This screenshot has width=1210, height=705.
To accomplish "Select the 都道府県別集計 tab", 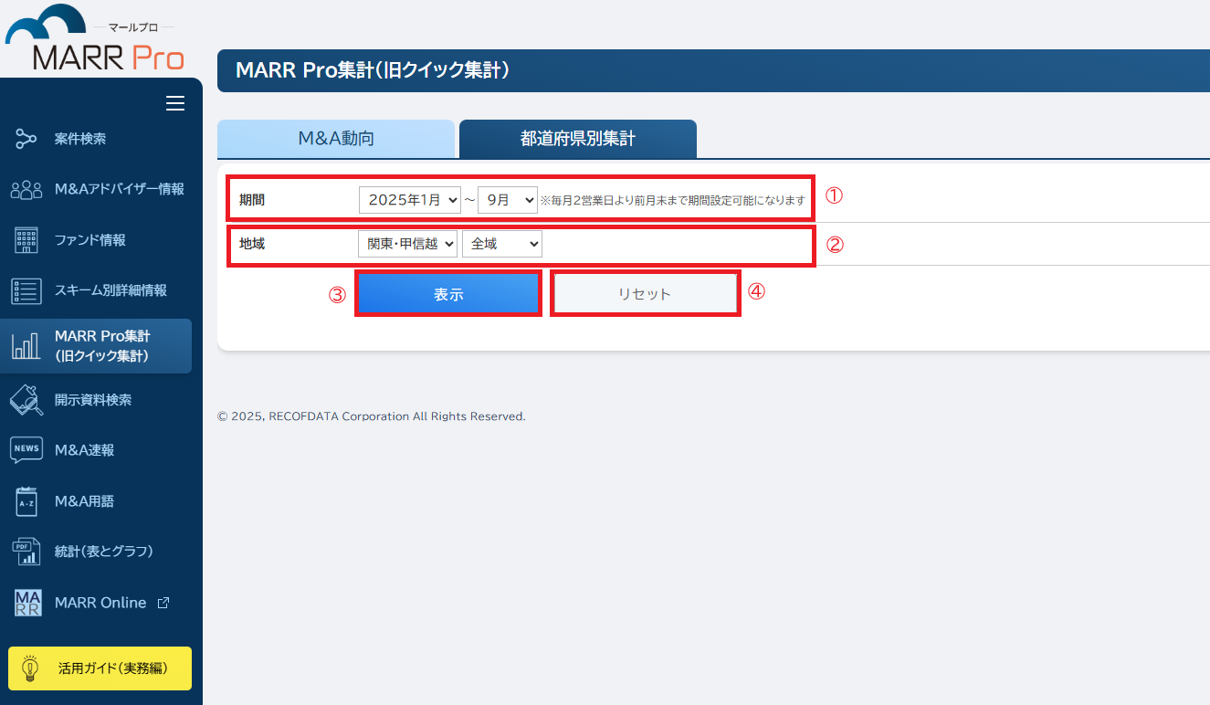I will click(x=577, y=139).
